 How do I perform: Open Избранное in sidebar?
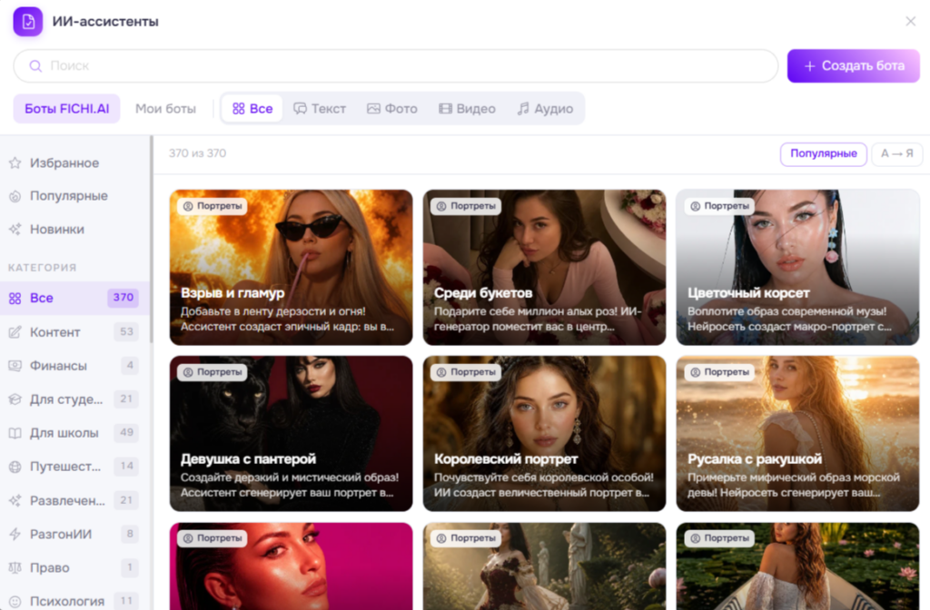(74, 163)
